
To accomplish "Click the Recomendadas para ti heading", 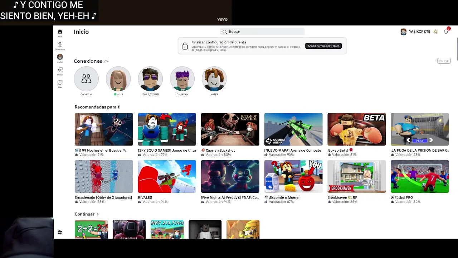I will click(x=97, y=107).
